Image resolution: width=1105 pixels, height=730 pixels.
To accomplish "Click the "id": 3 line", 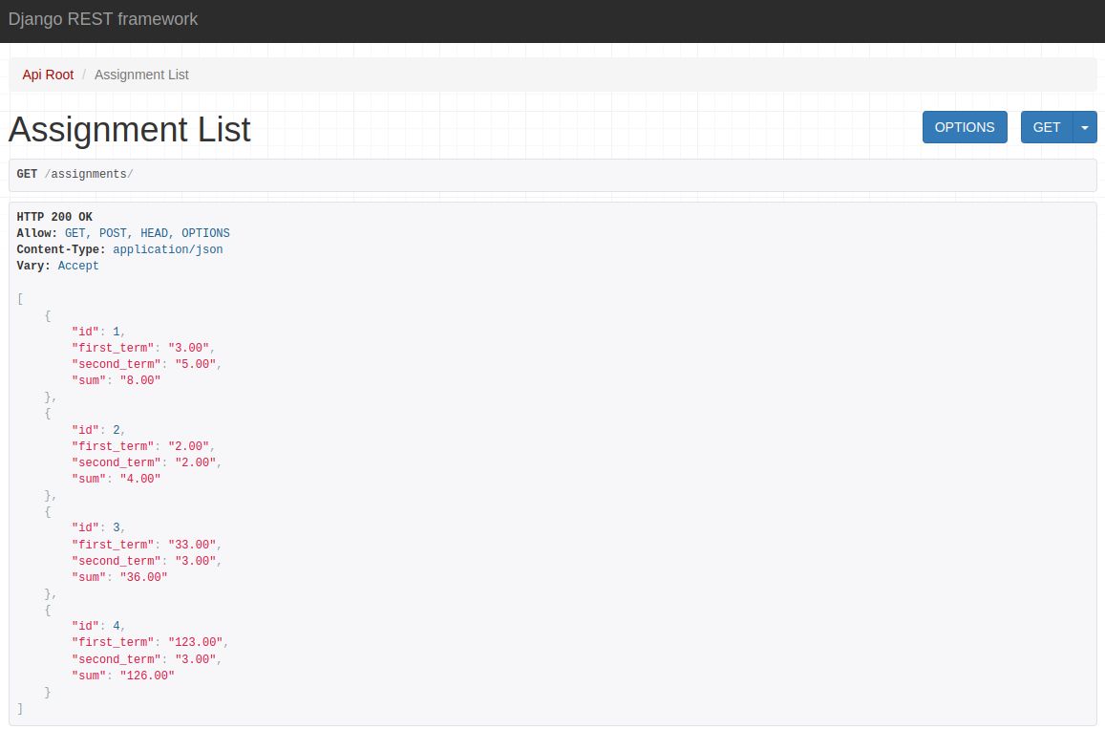I will pyautogui.click(x=98, y=527).
